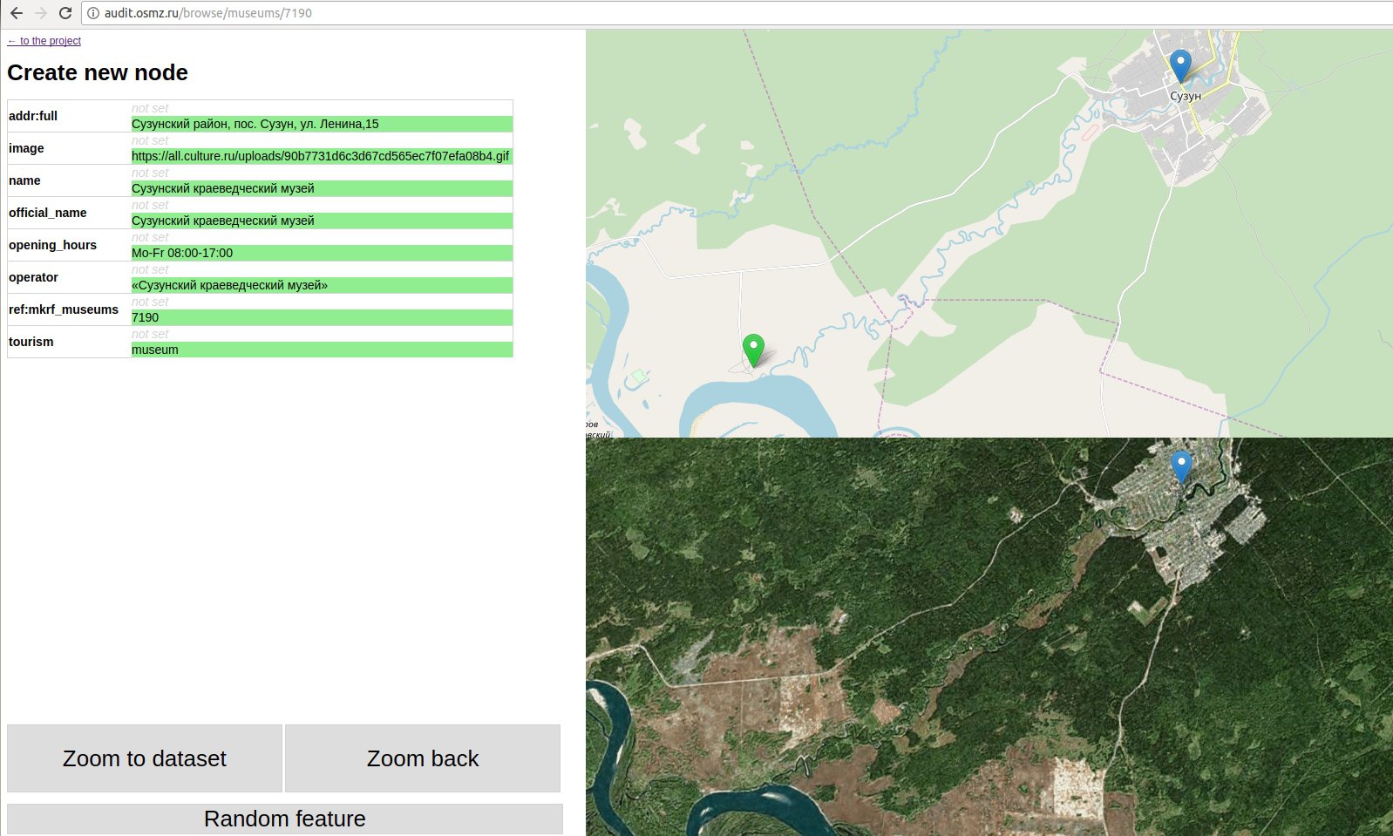Select the green marker on the map
Screen dimensions: 1393x836
tap(753, 350)
